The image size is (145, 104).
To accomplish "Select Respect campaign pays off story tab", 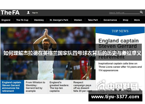I will (84, 87).
